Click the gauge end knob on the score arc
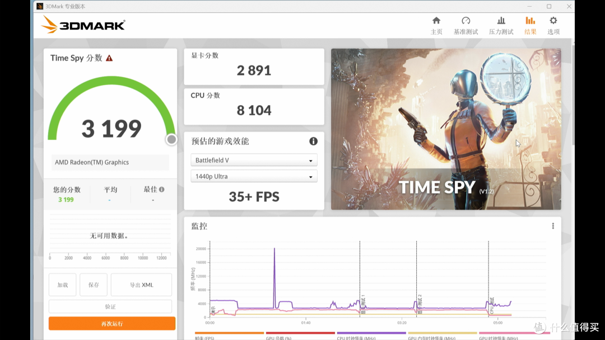605x340 pixels. pos(171,139)
